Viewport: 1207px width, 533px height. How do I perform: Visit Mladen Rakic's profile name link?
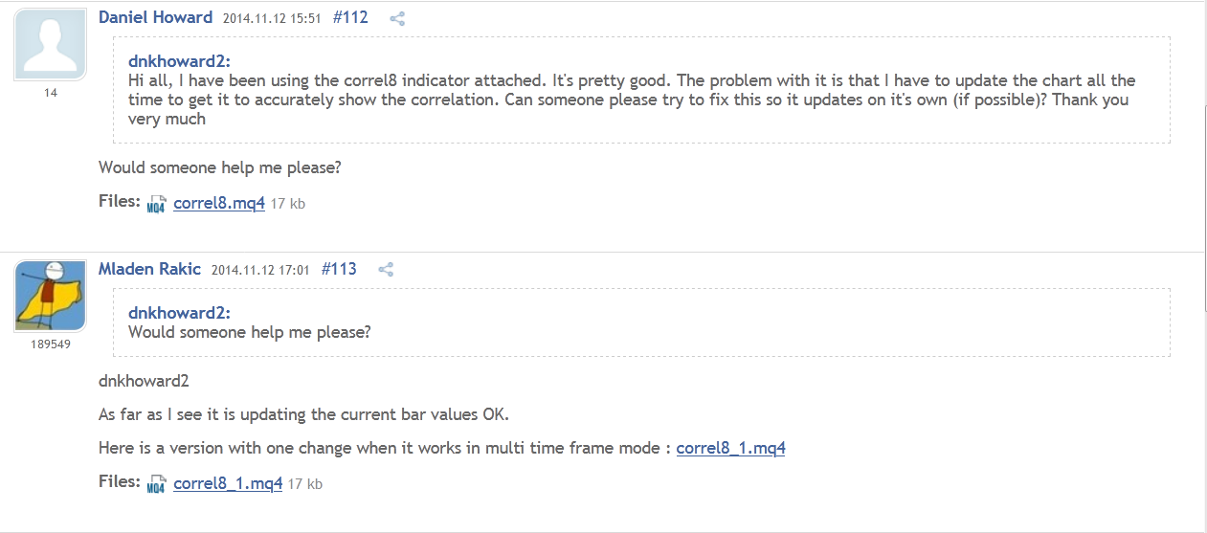coord(149,269)
